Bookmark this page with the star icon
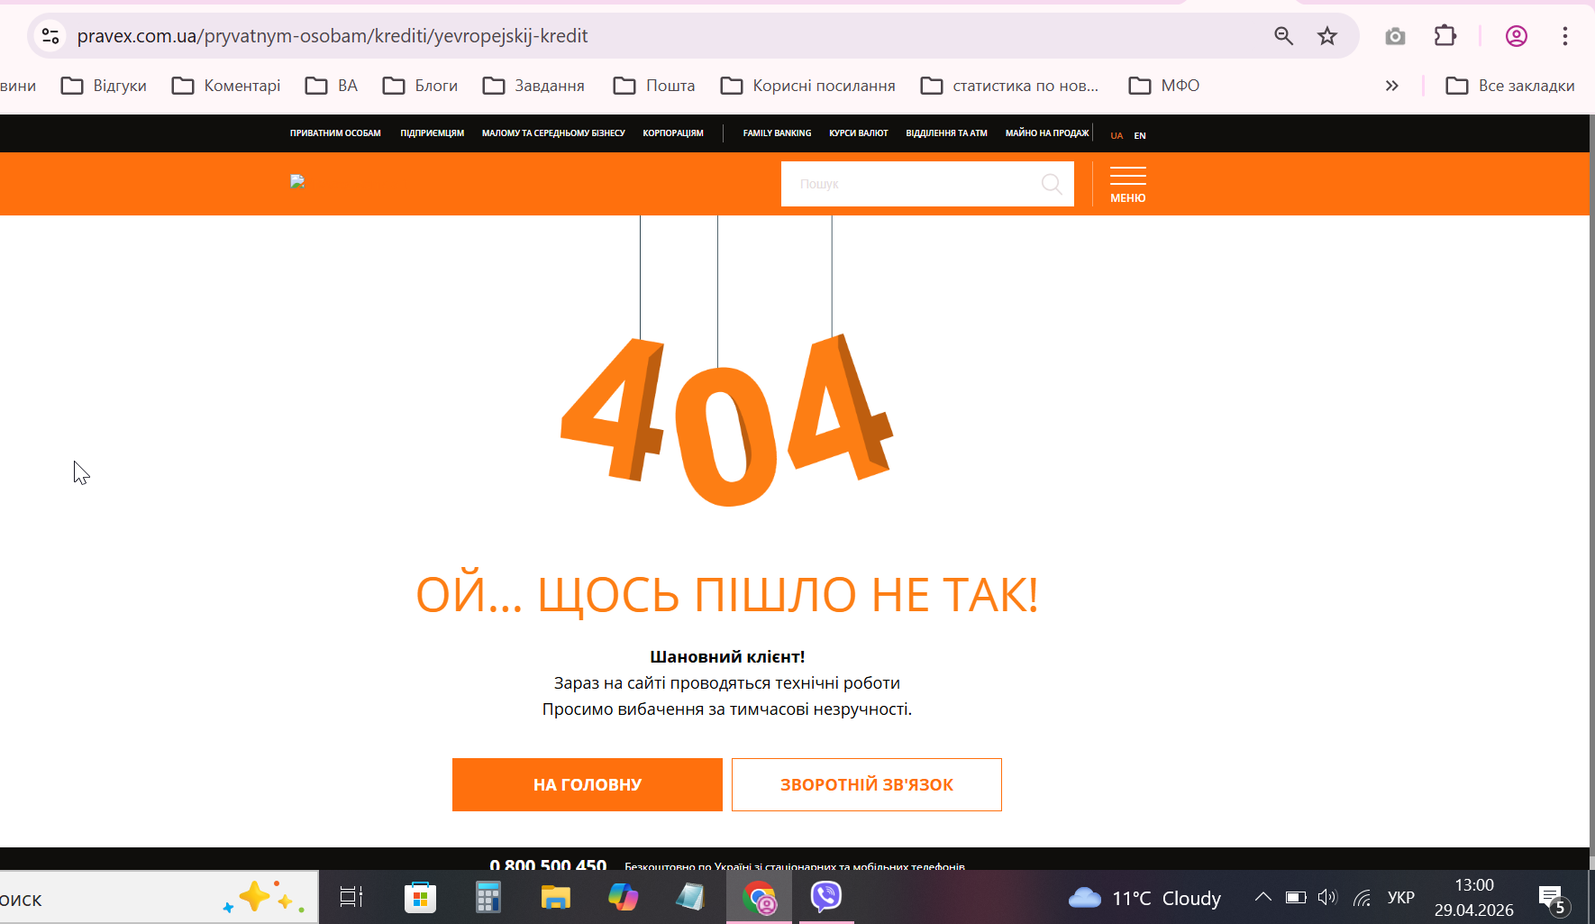This screenshot has height=924, width=1595. 1327,36
